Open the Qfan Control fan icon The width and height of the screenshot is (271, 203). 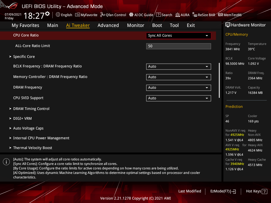pos(102,15)
